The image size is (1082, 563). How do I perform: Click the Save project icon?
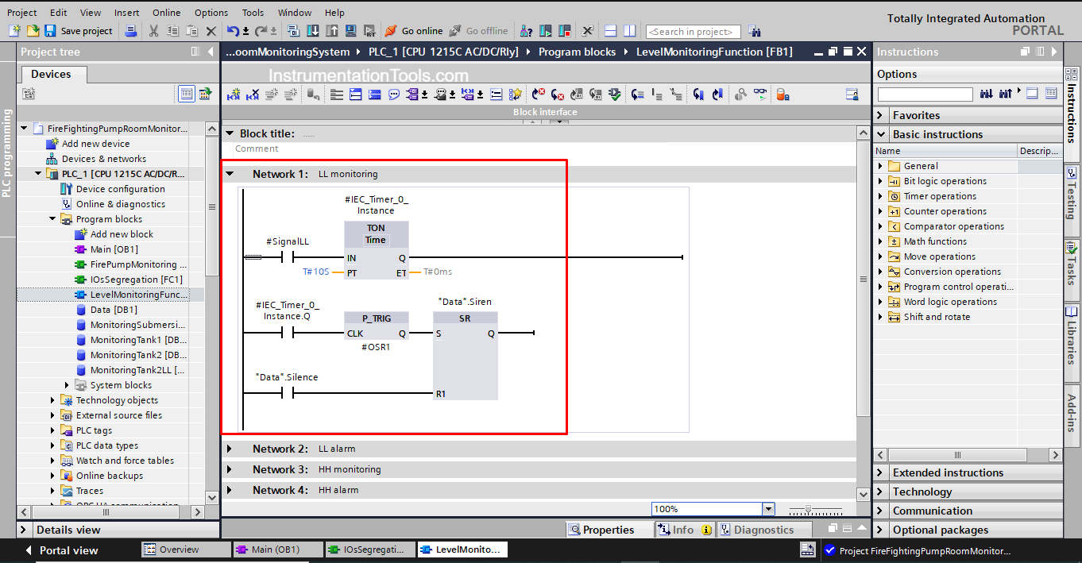tap(50, 31)
